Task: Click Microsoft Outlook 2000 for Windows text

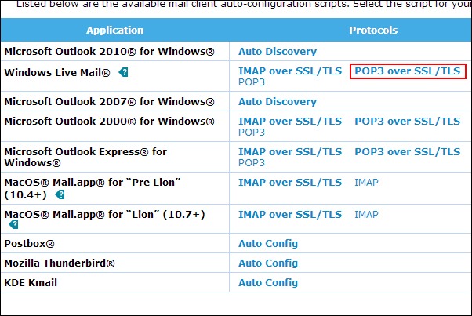Action: coord(109,122)
